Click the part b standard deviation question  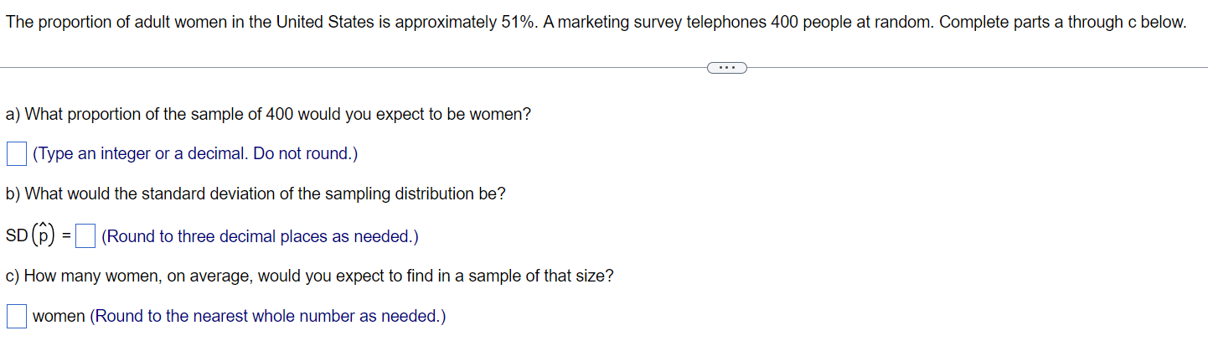pyautogui.click(x=256, y=194)
